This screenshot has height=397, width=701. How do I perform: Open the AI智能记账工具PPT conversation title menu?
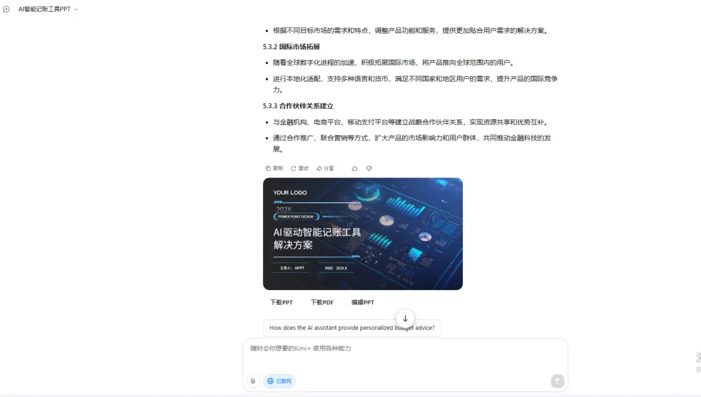click(44, 10)
